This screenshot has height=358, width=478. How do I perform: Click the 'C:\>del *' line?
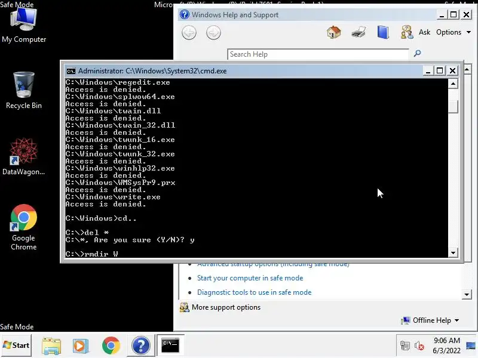coord(87,233)
